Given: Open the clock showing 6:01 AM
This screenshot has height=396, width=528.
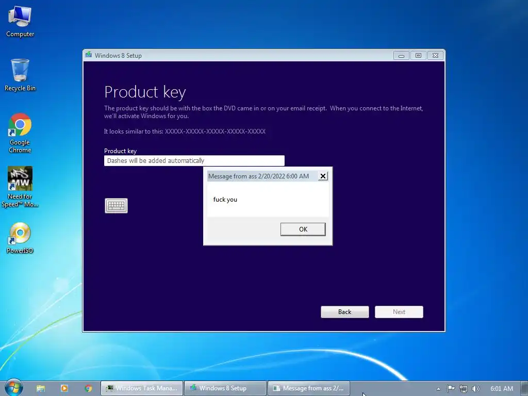Looking at the screenshot, I should click(x=501, y=389).
